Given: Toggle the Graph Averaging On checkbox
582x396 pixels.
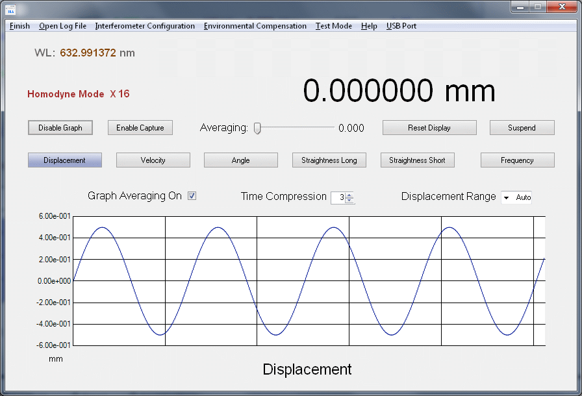Looking at the screenshot, I should point(192,196).
